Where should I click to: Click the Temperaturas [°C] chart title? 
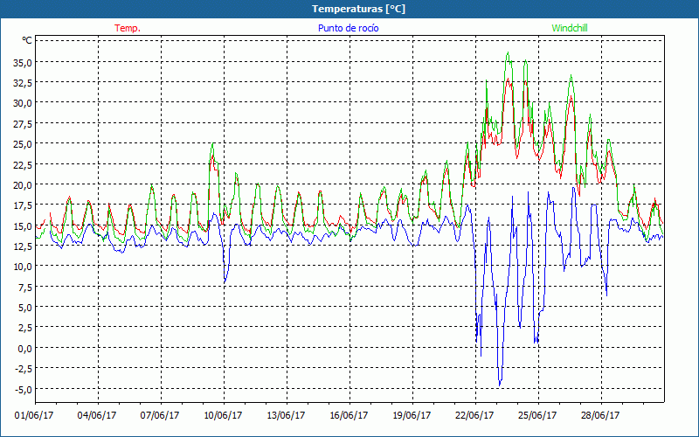click(x=358, y=9)
